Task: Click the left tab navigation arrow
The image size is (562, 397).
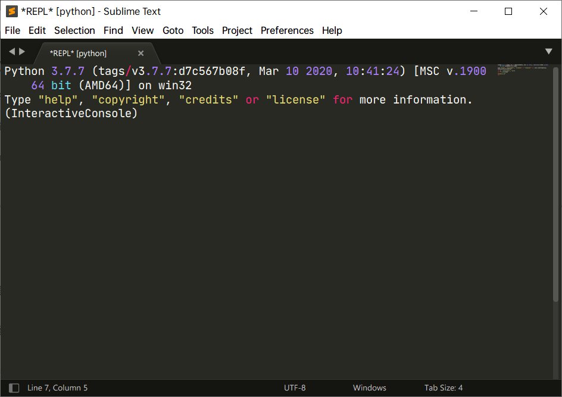Action: coord(12,52)
